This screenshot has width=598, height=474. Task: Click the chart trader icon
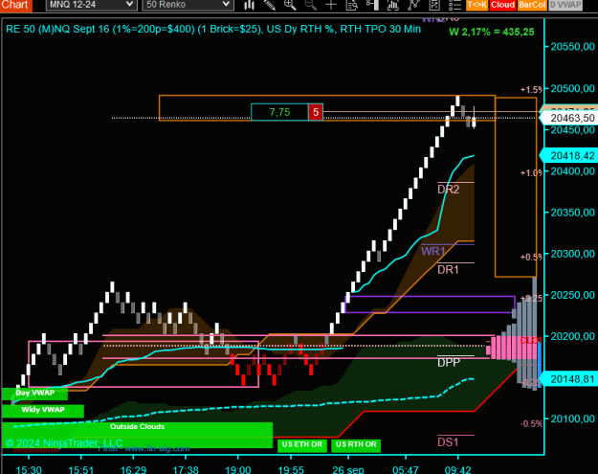coord(372,5)
